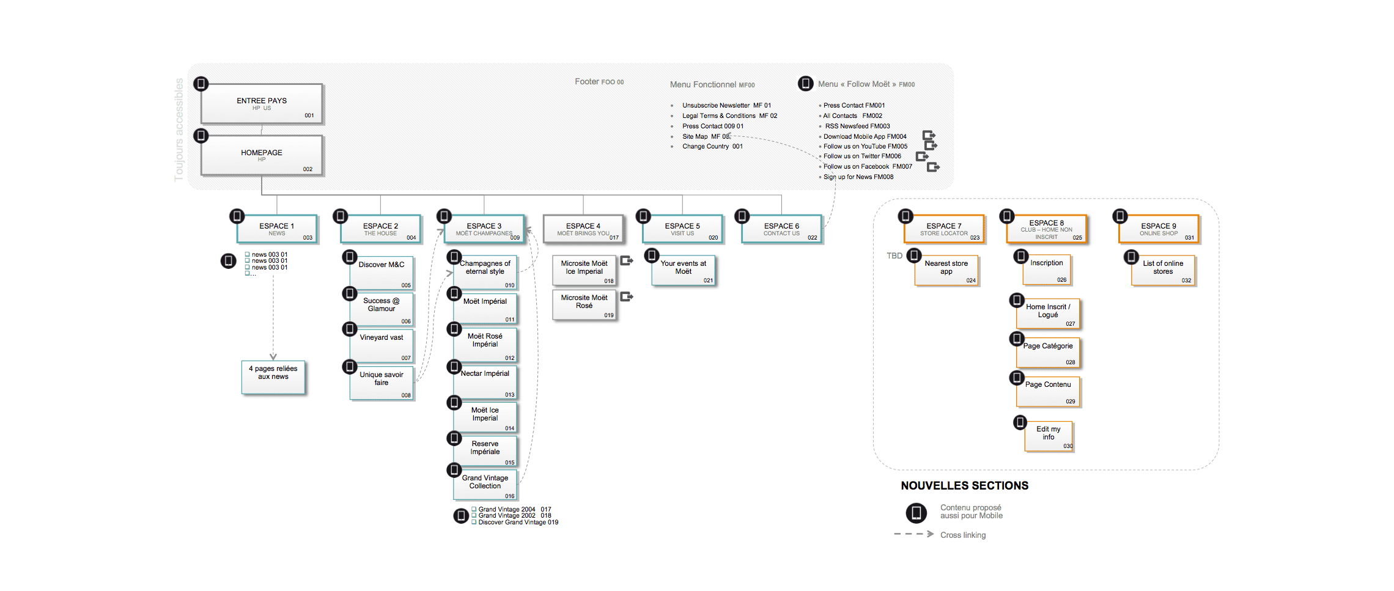Click the mobile icon on Champagnes of eternal style
Viewport: 1394px width, 591px height.
(454, 257)
